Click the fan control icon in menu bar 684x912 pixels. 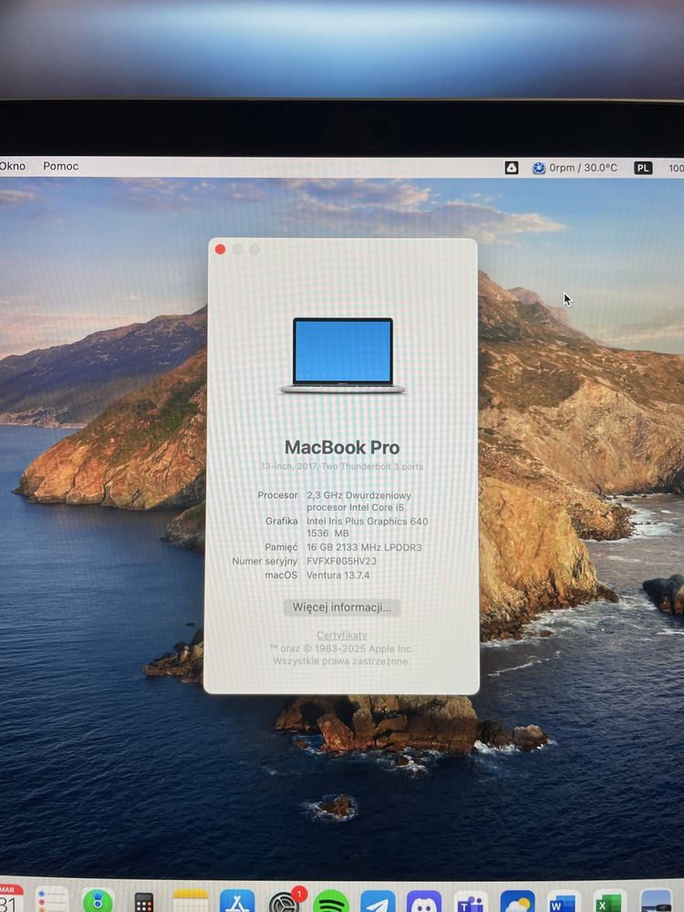pos(539,168)
